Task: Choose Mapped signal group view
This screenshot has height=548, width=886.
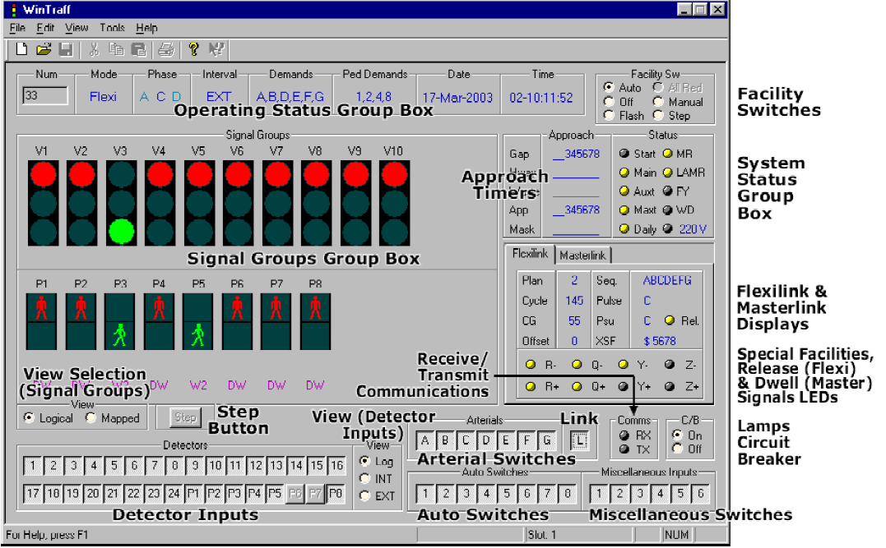Action: pos(90,418)
